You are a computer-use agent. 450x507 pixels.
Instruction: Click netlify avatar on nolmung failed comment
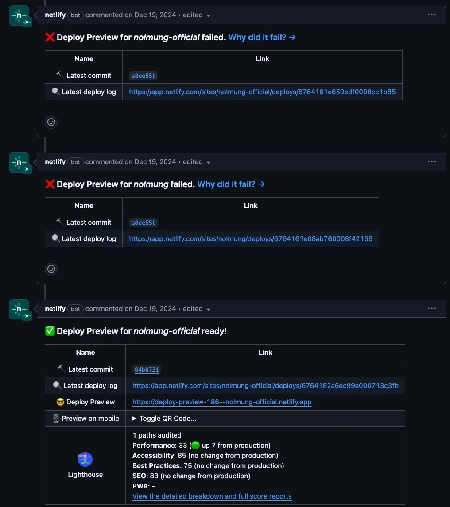click(19, 163)
